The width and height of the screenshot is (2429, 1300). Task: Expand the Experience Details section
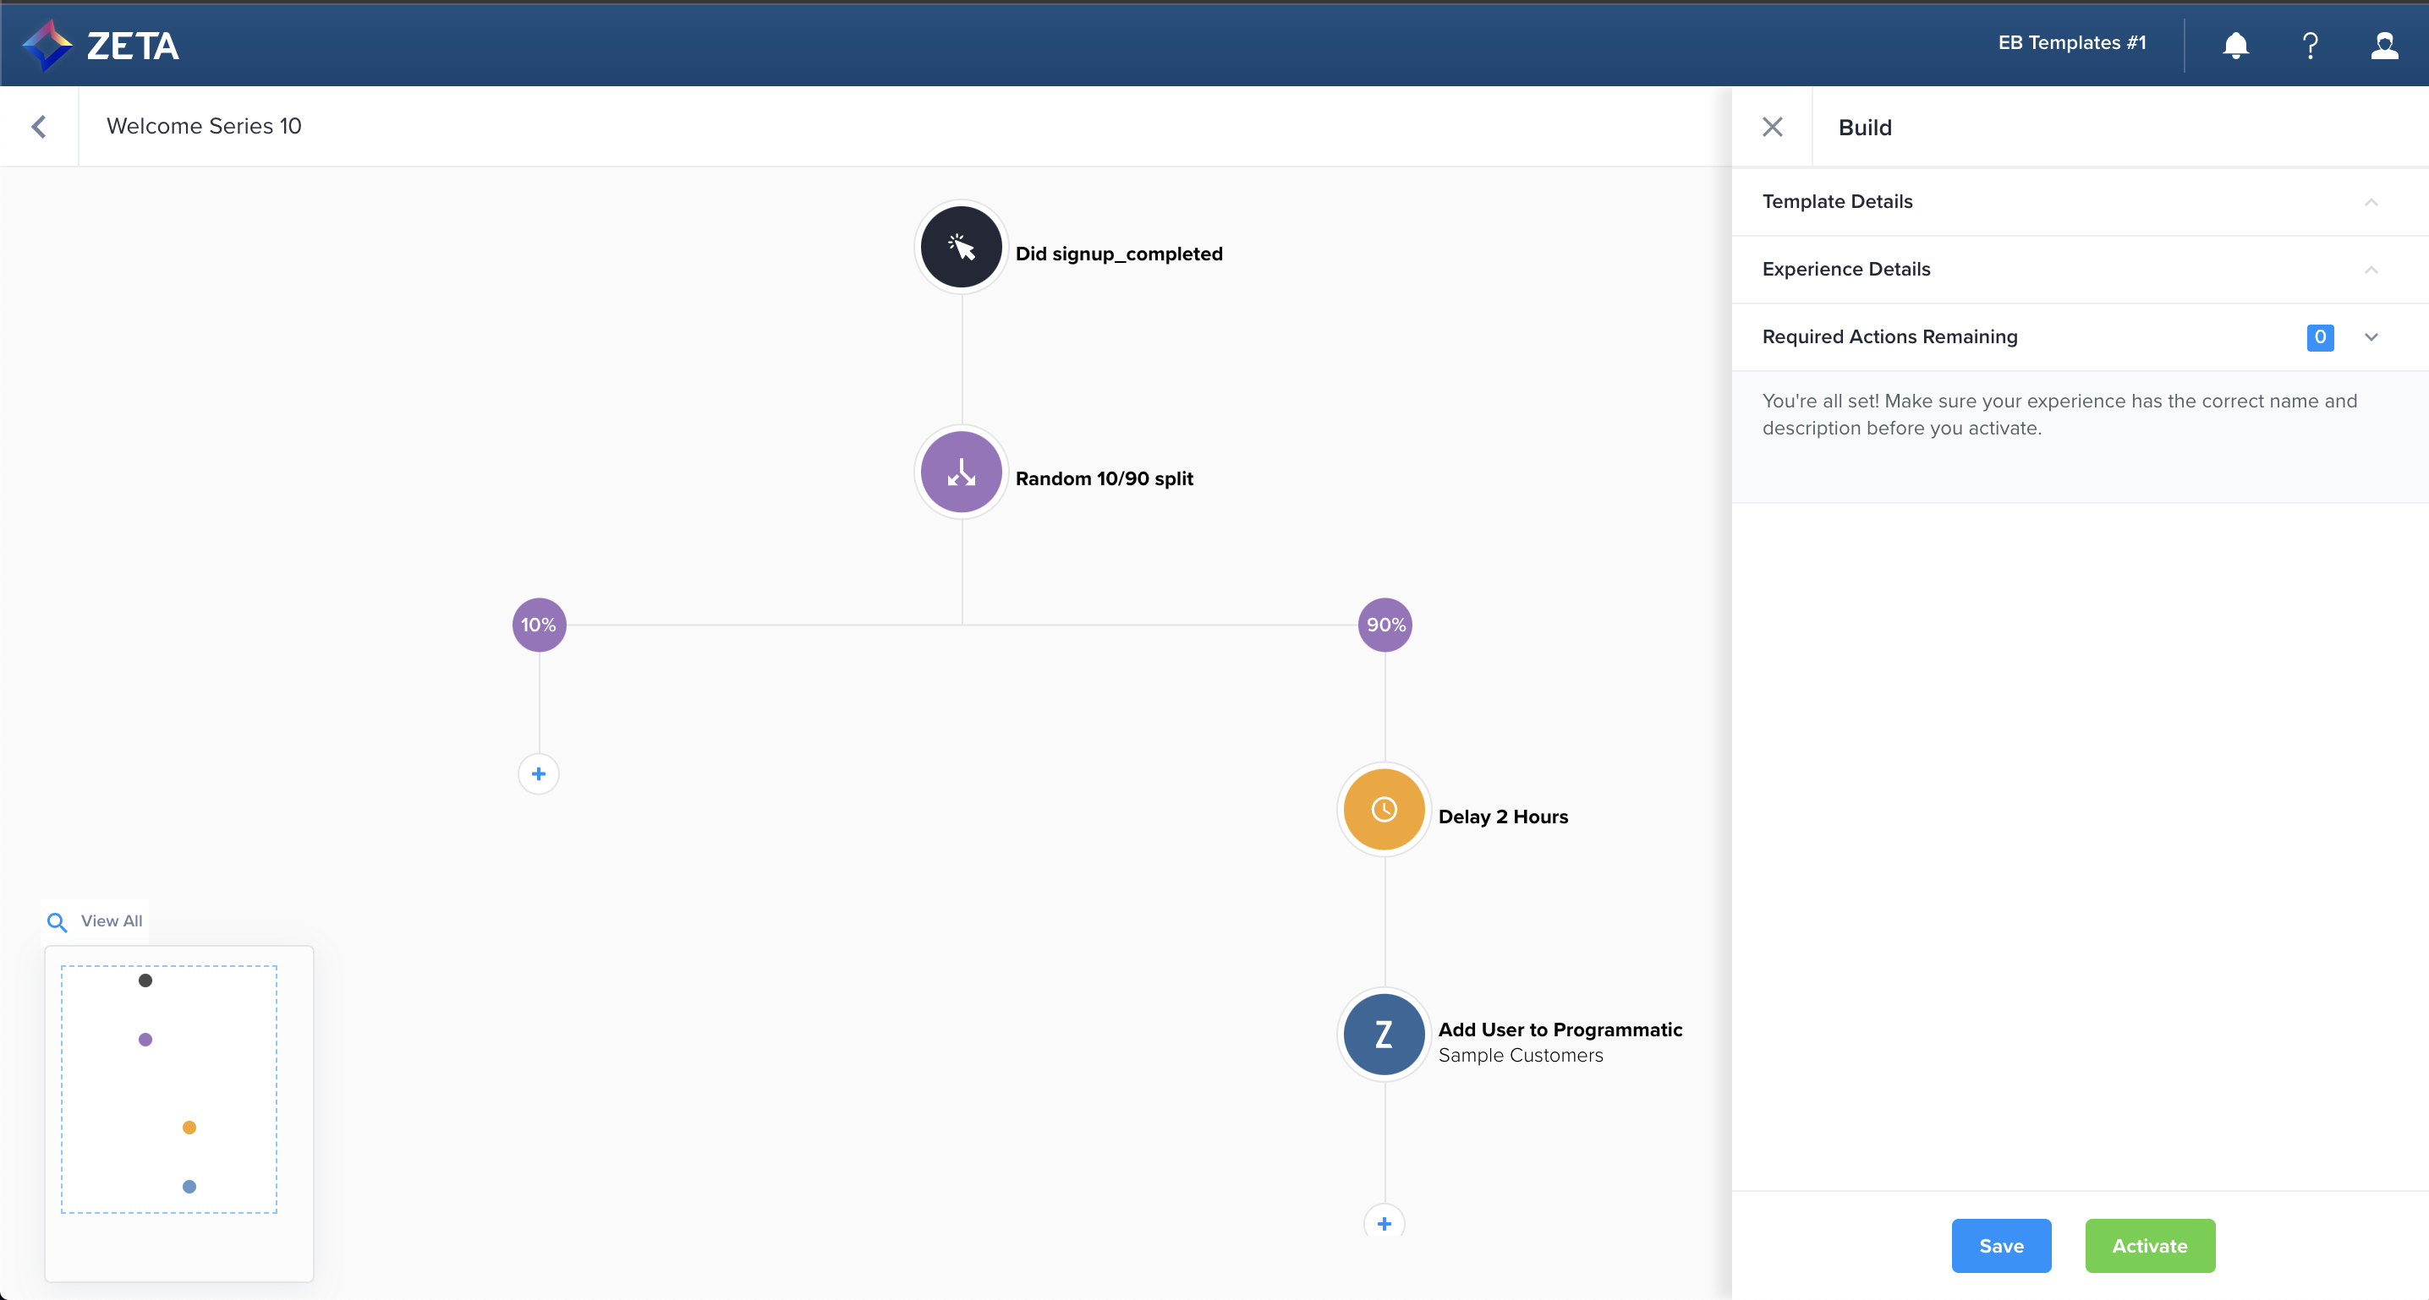coord(2371,270)
